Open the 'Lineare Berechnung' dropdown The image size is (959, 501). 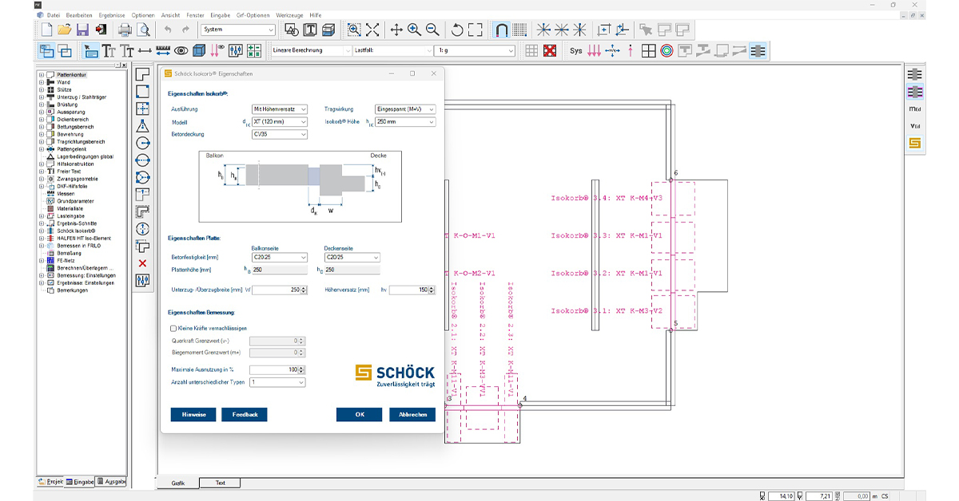pyautogui.click(x=311, y=51)
